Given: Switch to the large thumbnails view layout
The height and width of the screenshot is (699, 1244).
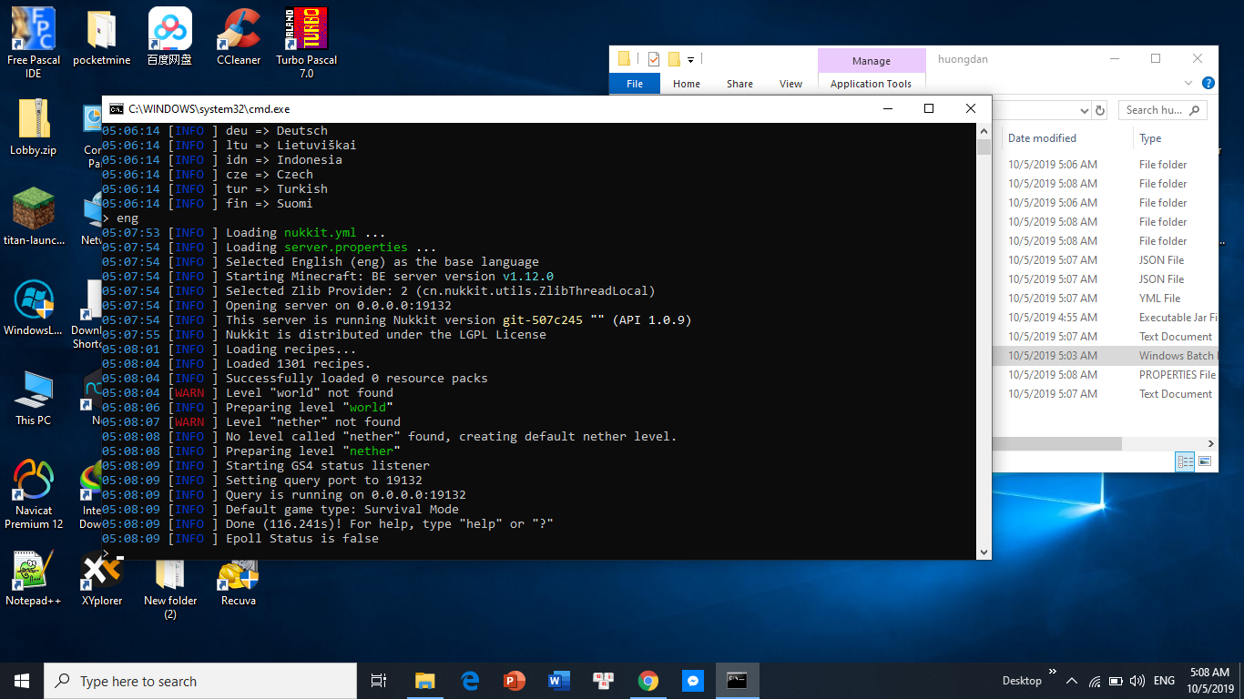Looking at the screenshot, I should 1205,462.
